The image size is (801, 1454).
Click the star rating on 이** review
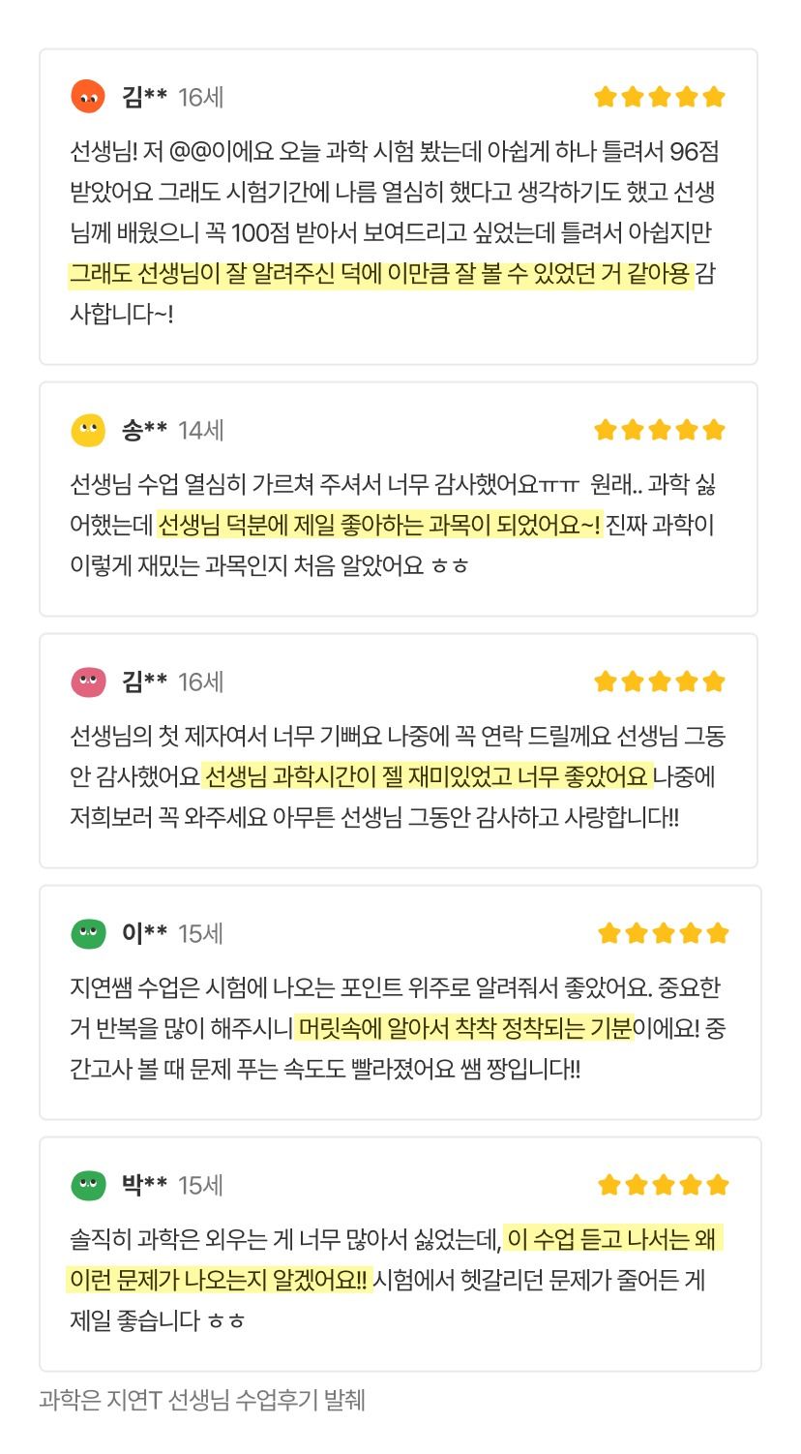[663, 933]
